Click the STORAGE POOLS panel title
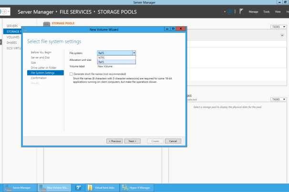The height and width of the screenshot is (192, 289). tap(63, 23)
